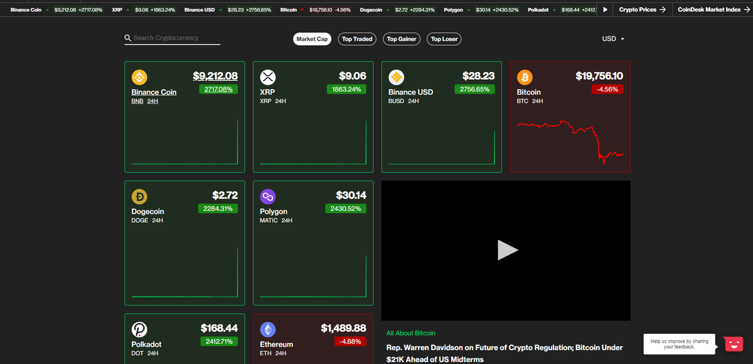Click the MATIC 24H label
The height and width of the screenshot is (364, 753).
[x=276, y=220]
